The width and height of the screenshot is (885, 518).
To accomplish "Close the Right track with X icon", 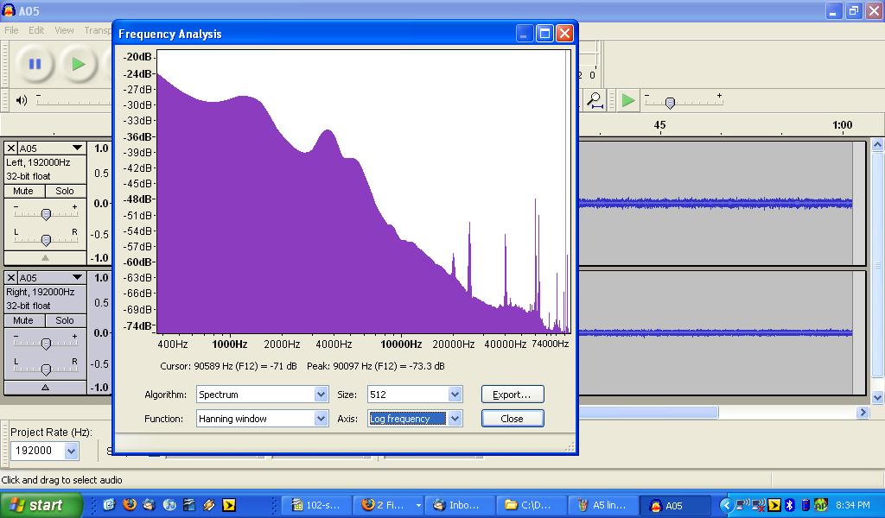I will [x=11, y=278].
